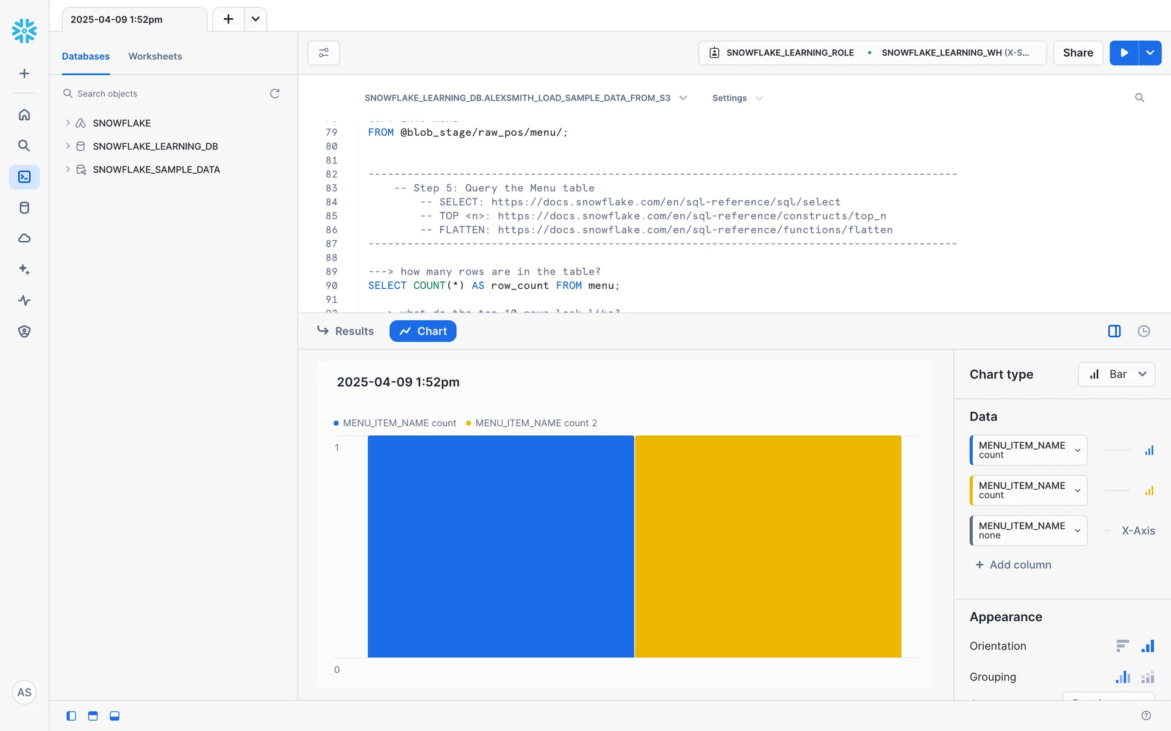1171x731 pixels.
Task: Refresh the database objects list
Action: click(274, 93)
